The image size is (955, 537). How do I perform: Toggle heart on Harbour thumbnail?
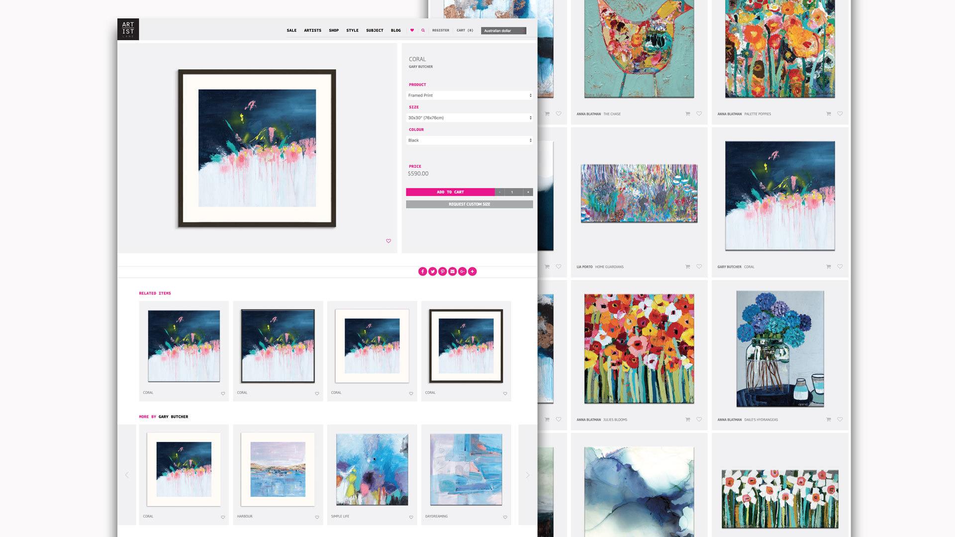(317, 517)
